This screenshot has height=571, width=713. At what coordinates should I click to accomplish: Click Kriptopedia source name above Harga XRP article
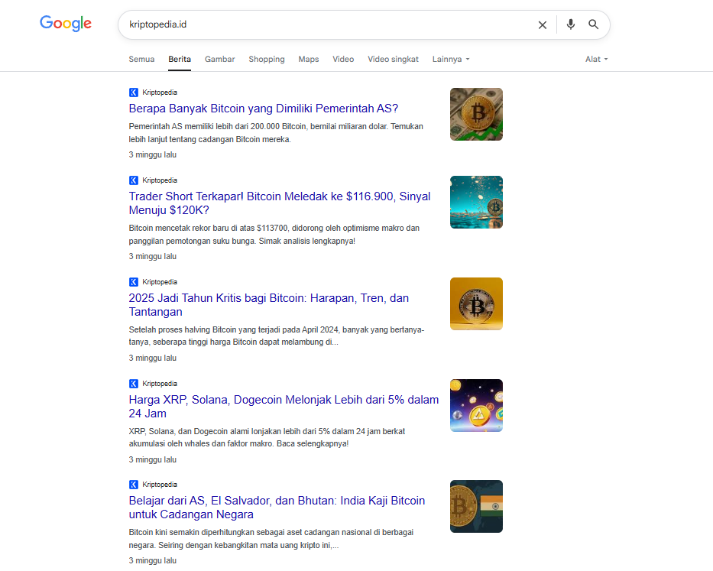point(160,384)
